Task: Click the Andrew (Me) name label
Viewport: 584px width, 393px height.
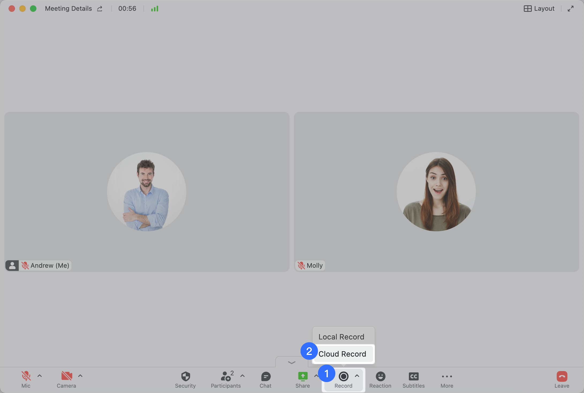Action: [50, 265]
